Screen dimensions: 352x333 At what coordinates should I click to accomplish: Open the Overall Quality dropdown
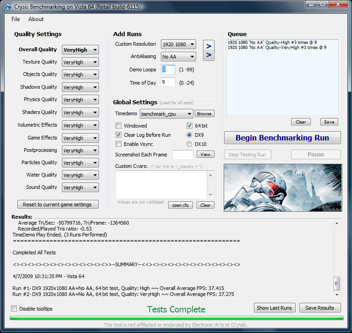(80, 50)
